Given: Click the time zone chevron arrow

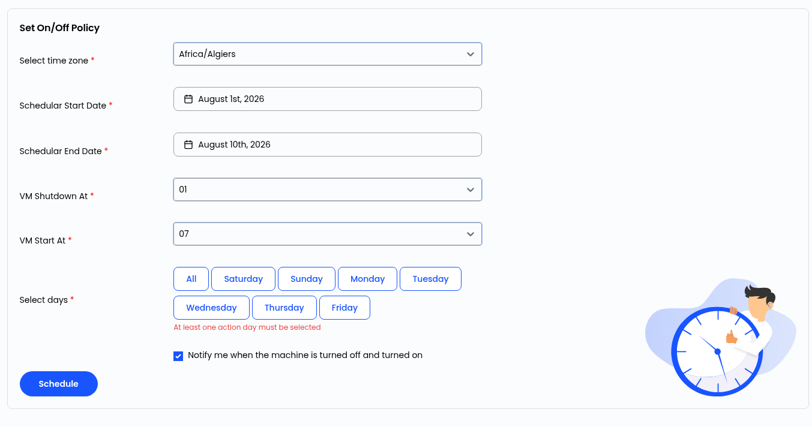Looking at the screenshot, I should (471, 54).
